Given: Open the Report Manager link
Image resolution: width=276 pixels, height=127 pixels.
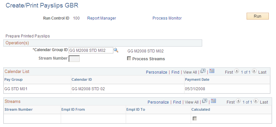Looking at the screenshot, I should tap(102, 18).
